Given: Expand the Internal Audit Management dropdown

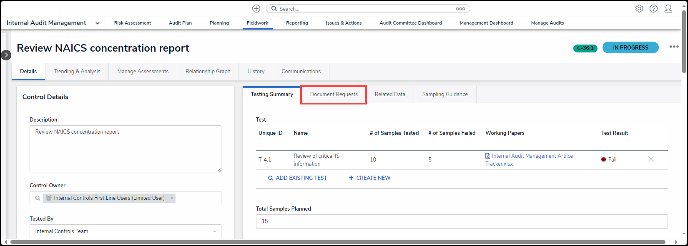Looking at the screenshot, I should click(97, 23).
